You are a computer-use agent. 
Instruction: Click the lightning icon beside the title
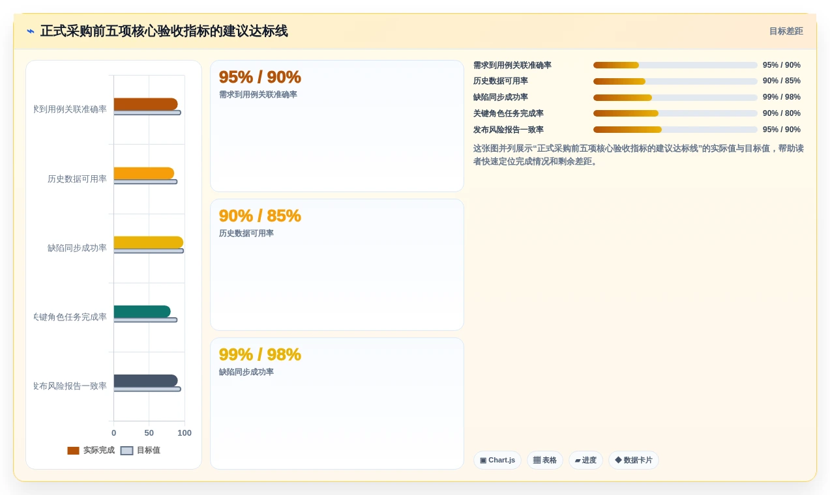31,31
